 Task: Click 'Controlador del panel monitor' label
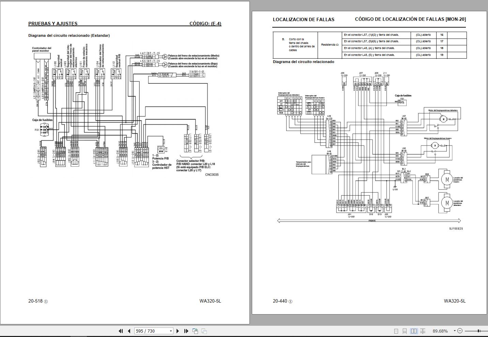(x=42, y=50)
